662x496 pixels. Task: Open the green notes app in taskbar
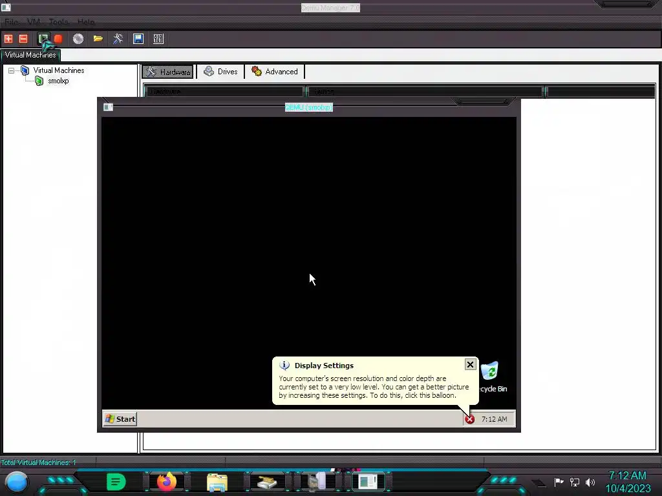coord(116,482)
